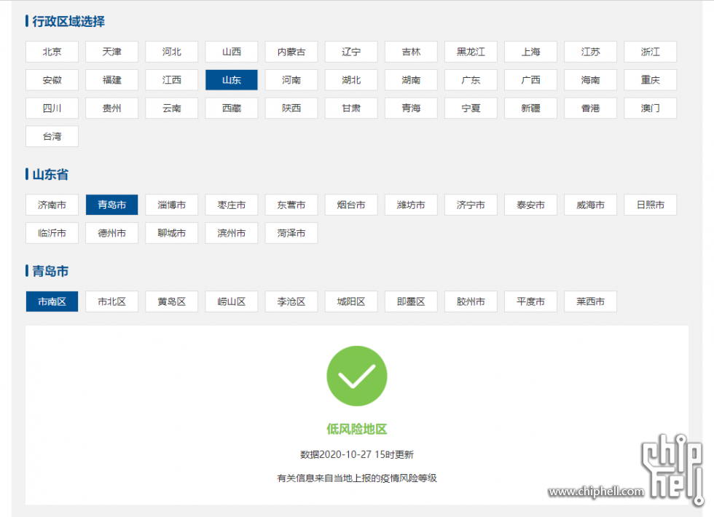Select 城阳区 district
Image resolution: width=714 pixels, height=517 pixels.
(x=351, y=301)
